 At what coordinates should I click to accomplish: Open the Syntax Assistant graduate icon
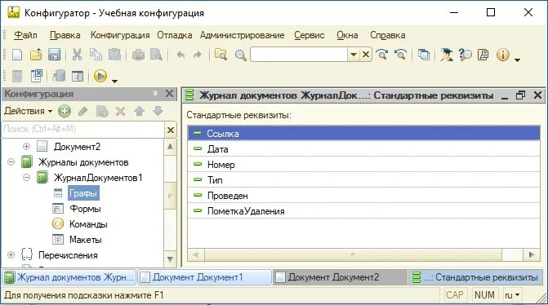(446, 55)
